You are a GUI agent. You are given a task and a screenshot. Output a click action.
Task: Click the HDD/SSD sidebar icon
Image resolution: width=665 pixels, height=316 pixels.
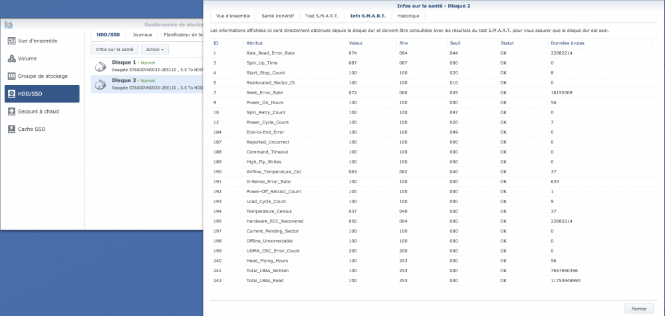(x=12, y=94)
